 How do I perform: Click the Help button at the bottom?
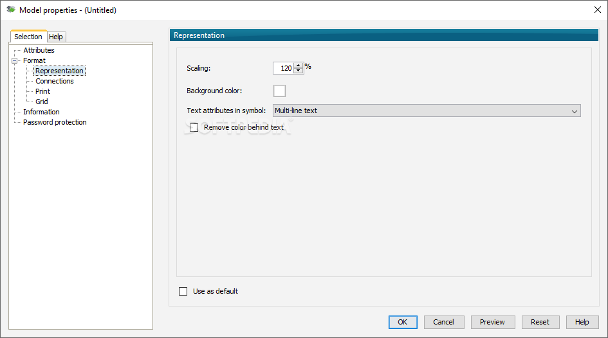coord(582,322)
